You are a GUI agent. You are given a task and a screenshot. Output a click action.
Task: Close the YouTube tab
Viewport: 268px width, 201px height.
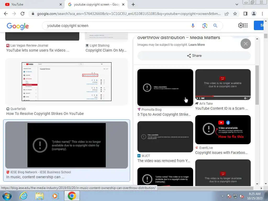point(61,4)
